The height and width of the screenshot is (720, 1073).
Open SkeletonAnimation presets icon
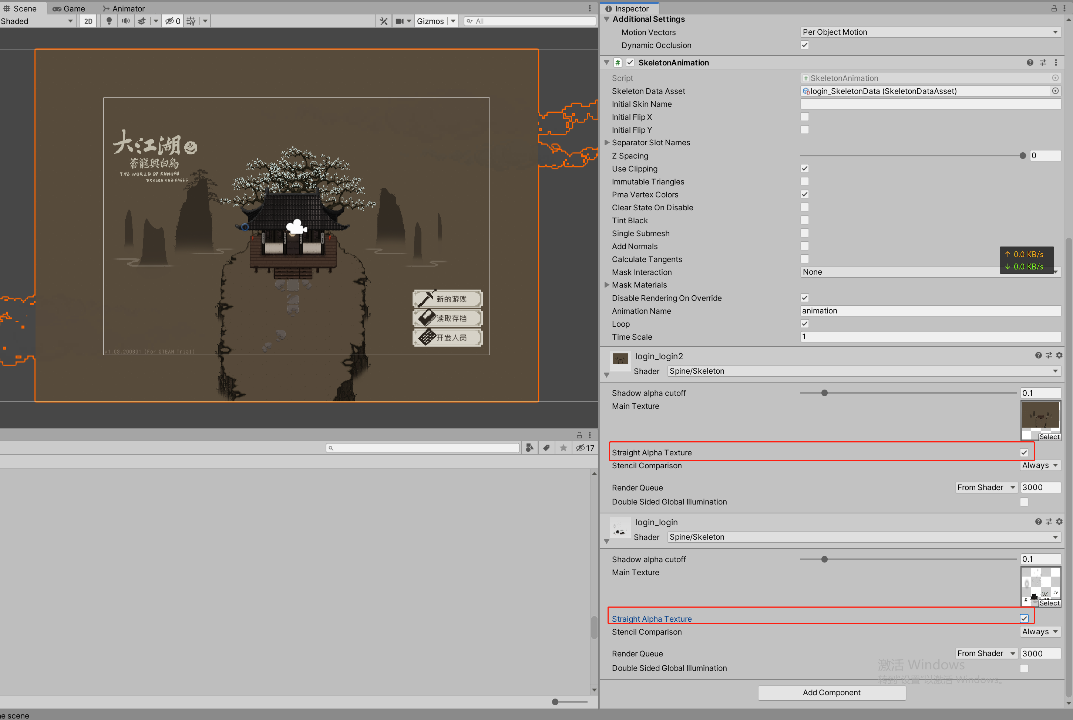[x=1043, y=62]
